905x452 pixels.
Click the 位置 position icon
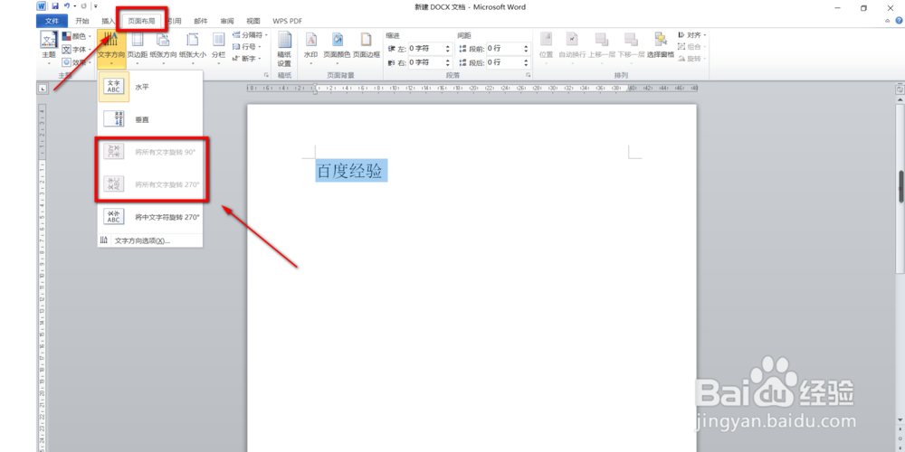click(x=546, y=46)
